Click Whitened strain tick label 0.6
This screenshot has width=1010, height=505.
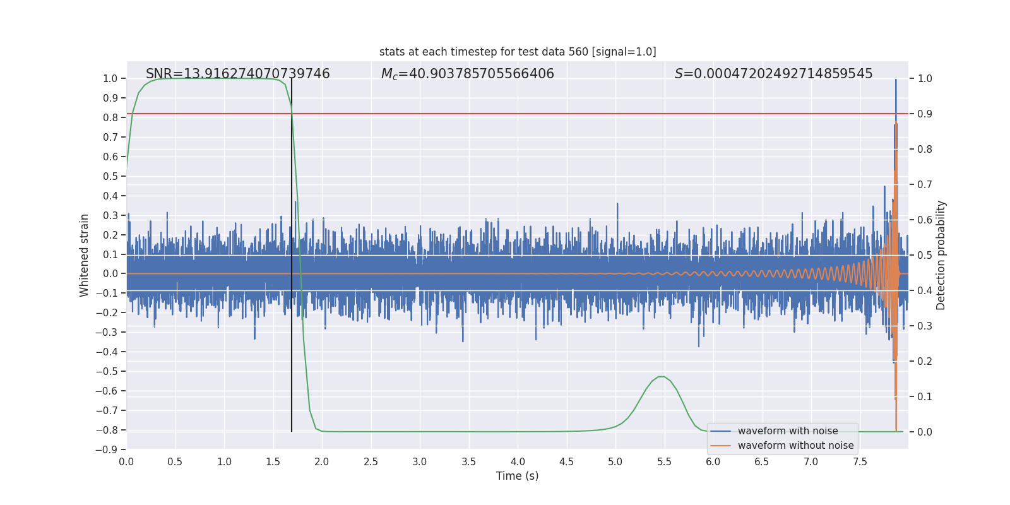click(x=110, y=157)
